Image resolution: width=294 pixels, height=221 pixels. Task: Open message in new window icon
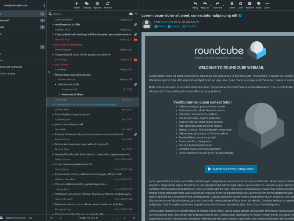tap(240, 15)
